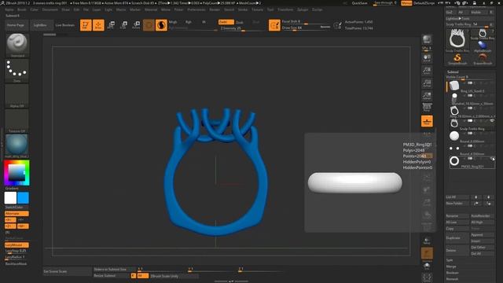Open the Transform menu
This screenshot has height=283, width=503.
[x=285, y=9]
